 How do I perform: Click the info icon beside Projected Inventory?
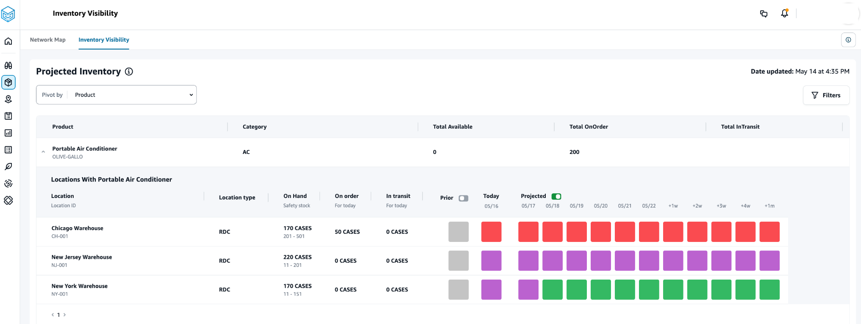pyautogui.click(x=129, y=71)
